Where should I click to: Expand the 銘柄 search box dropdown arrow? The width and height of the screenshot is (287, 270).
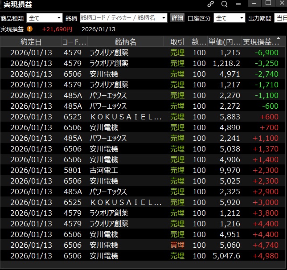point(164,18)
